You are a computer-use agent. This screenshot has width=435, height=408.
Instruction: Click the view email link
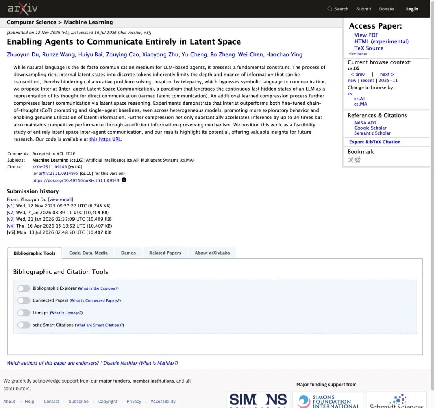point(60,199)
